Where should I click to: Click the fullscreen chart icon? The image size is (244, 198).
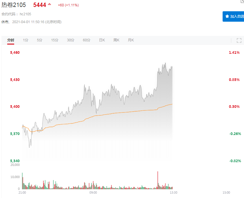239,40
